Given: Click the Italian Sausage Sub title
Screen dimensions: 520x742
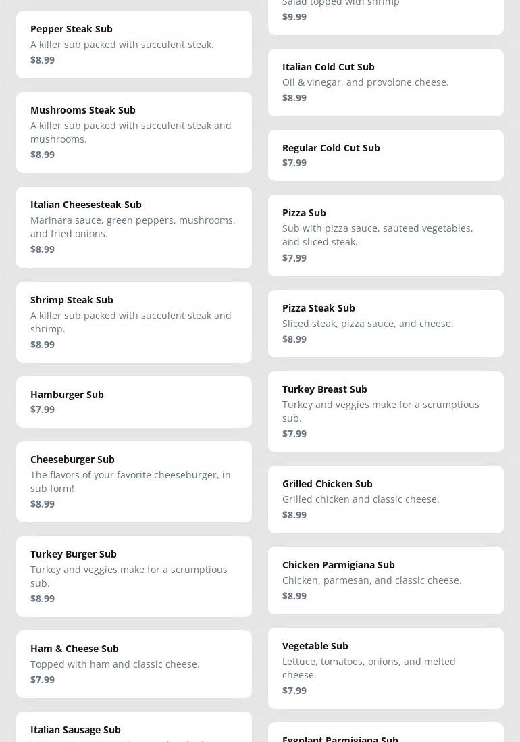Looking at the screenshot, I should click(x=76, y=729).
